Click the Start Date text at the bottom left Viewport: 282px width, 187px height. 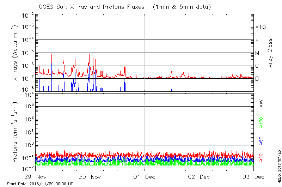coord(40,184)
